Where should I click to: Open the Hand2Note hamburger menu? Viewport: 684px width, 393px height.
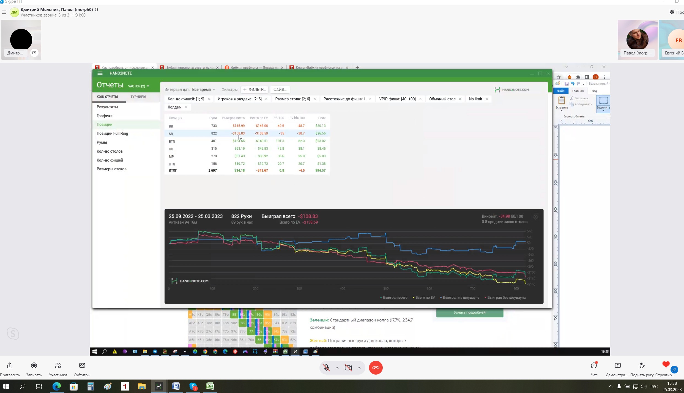100,73
